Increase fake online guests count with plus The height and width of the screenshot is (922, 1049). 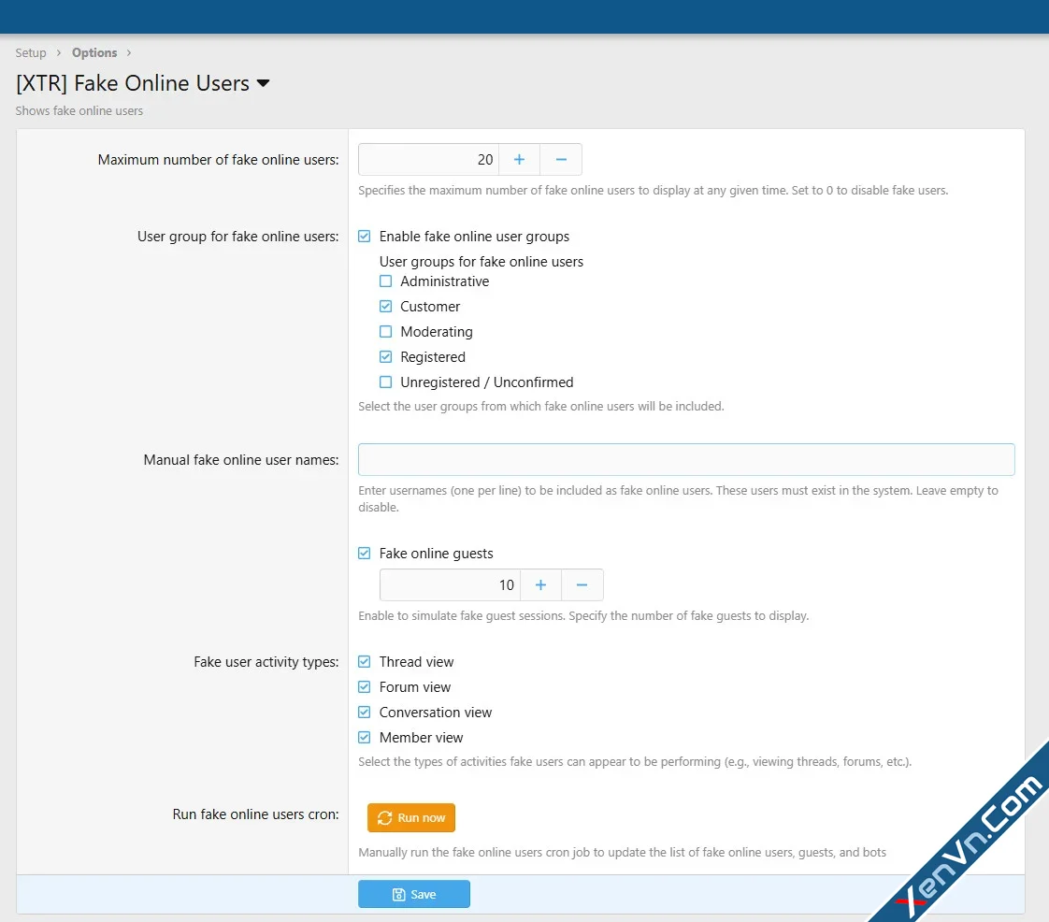pyautogui.click(x=540, y=585)
